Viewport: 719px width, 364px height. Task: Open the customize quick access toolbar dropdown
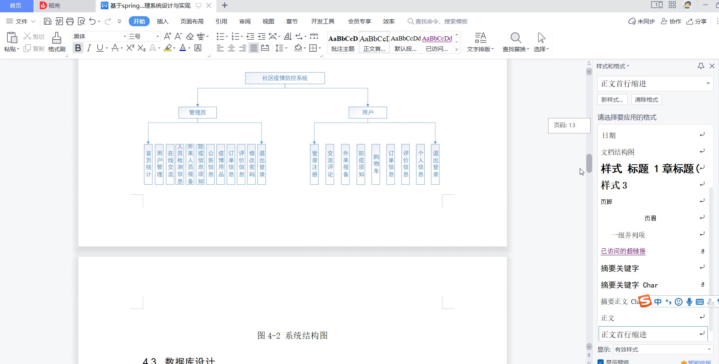click(x=119, y=21)
